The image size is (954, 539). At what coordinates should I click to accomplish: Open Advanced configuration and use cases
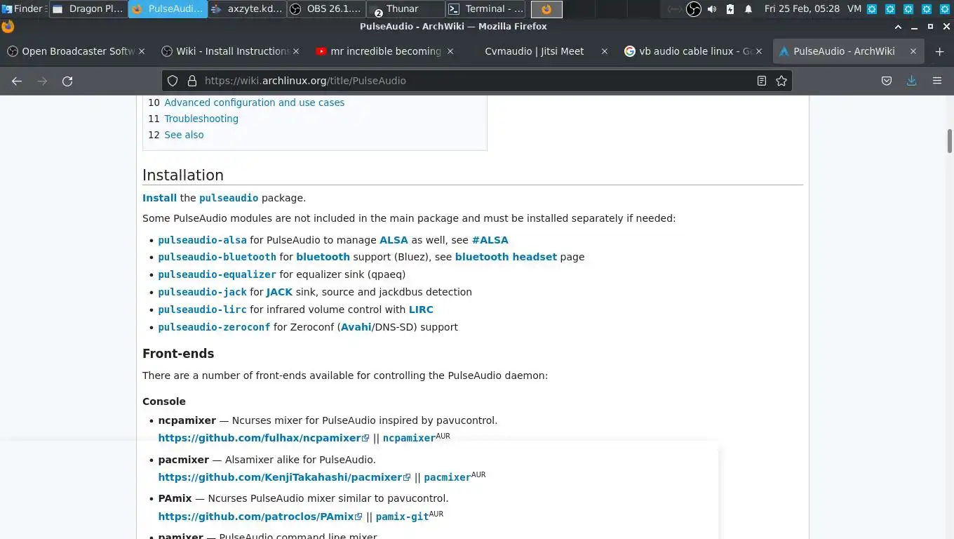pyautogui.click(x=254, y=102)
